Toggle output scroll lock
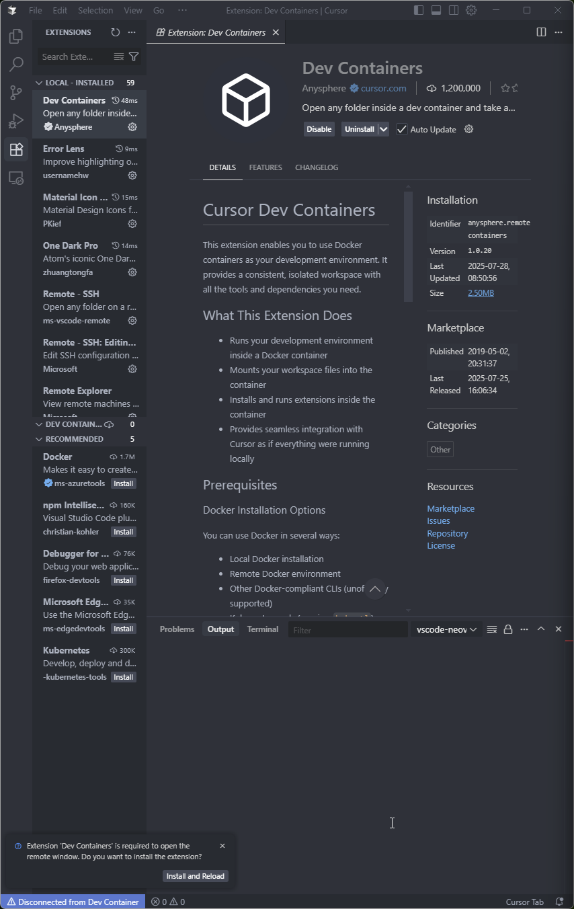The image size is (574, 909). coord(508,629)
